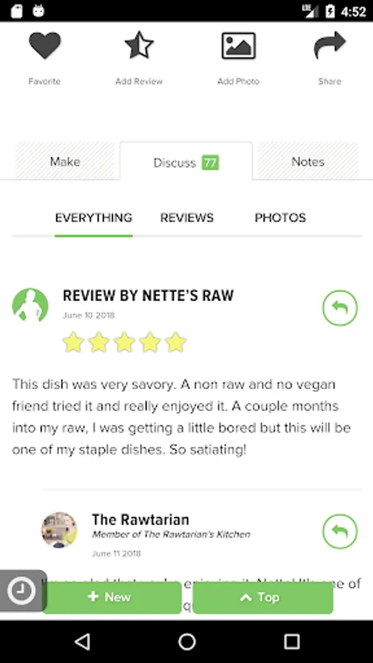Tap the Add Review star icon
Screen dimensions: 373x663
(x=139, y=46)
